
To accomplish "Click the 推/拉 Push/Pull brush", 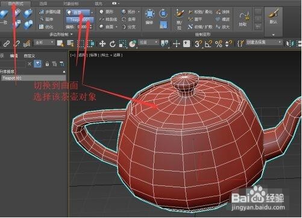I will click(179, 19).
